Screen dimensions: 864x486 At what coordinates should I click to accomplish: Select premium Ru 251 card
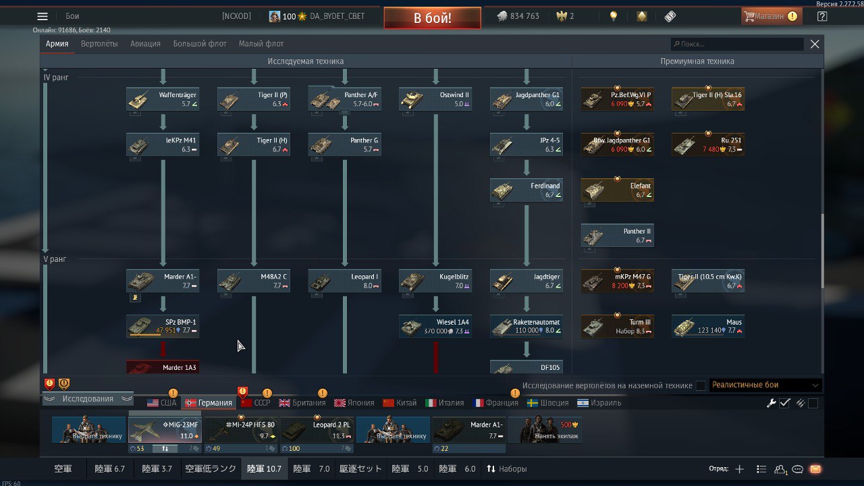(x=708, y=144)
